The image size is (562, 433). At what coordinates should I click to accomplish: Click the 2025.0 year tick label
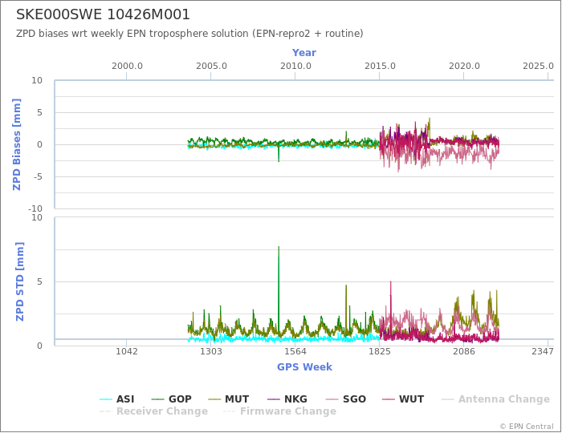pos(538,67)
